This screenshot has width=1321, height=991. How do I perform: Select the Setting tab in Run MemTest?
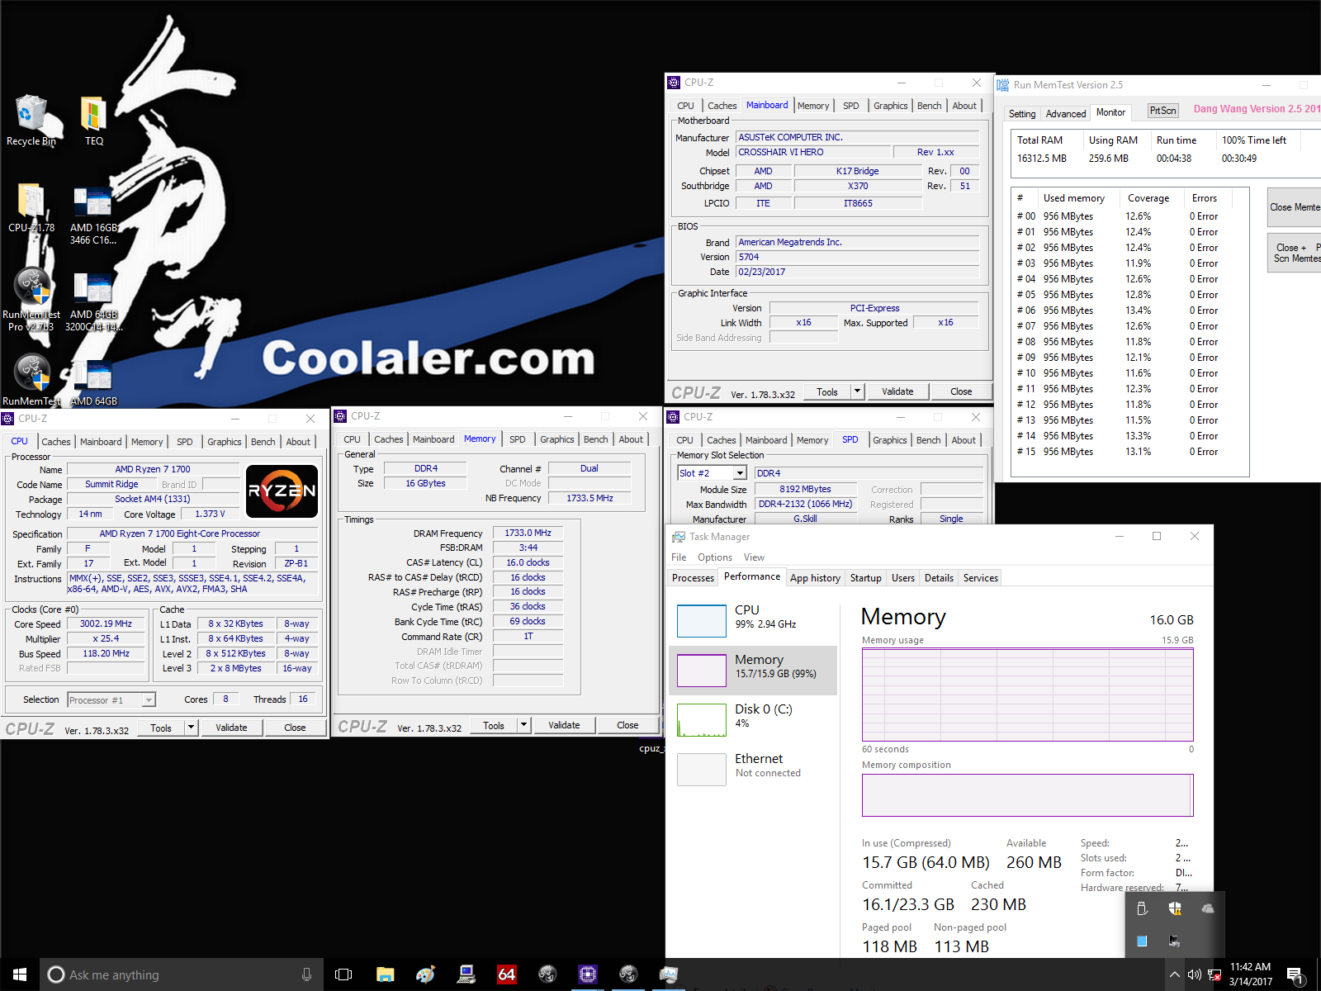[1022, 114]
